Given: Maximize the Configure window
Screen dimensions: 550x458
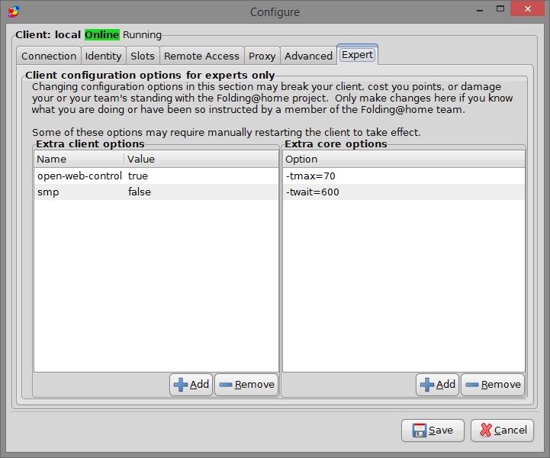Looking at the screenshot, I should (x=500, y=9).
